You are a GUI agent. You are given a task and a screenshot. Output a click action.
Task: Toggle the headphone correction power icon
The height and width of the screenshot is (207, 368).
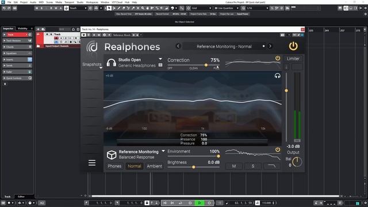278,58
